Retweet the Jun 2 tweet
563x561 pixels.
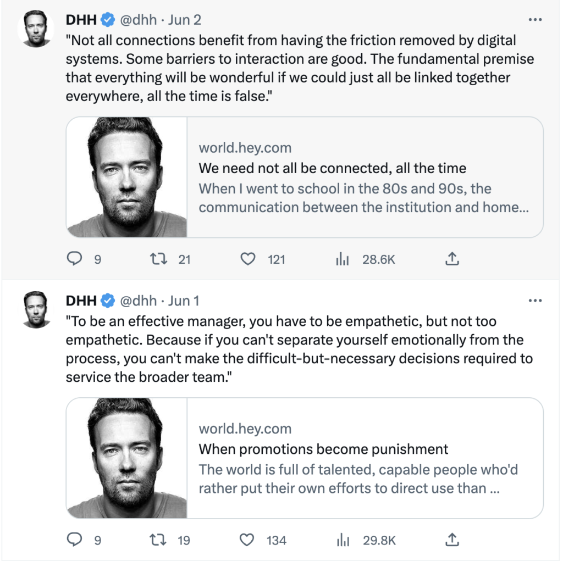click(x=158, y=259)
